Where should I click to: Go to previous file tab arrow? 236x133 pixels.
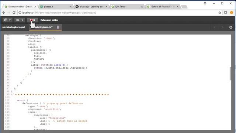coord(215,27)
